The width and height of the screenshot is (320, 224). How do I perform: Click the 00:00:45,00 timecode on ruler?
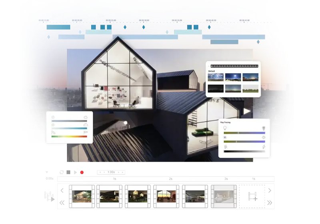click(244, 20)
